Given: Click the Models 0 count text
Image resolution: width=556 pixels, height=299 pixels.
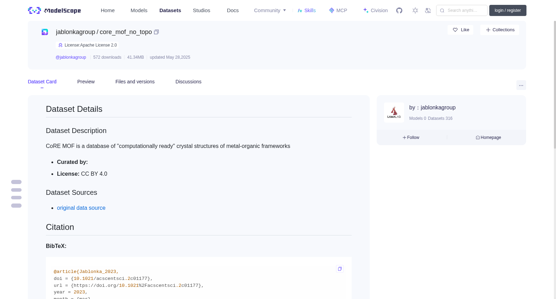Looking at the screenshot, I should (x=418, y=118).
